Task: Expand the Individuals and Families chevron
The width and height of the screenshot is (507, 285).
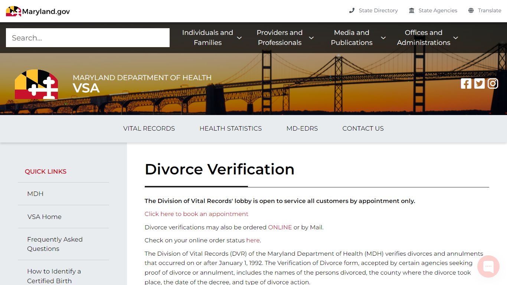Action: (x=239, y=38)
